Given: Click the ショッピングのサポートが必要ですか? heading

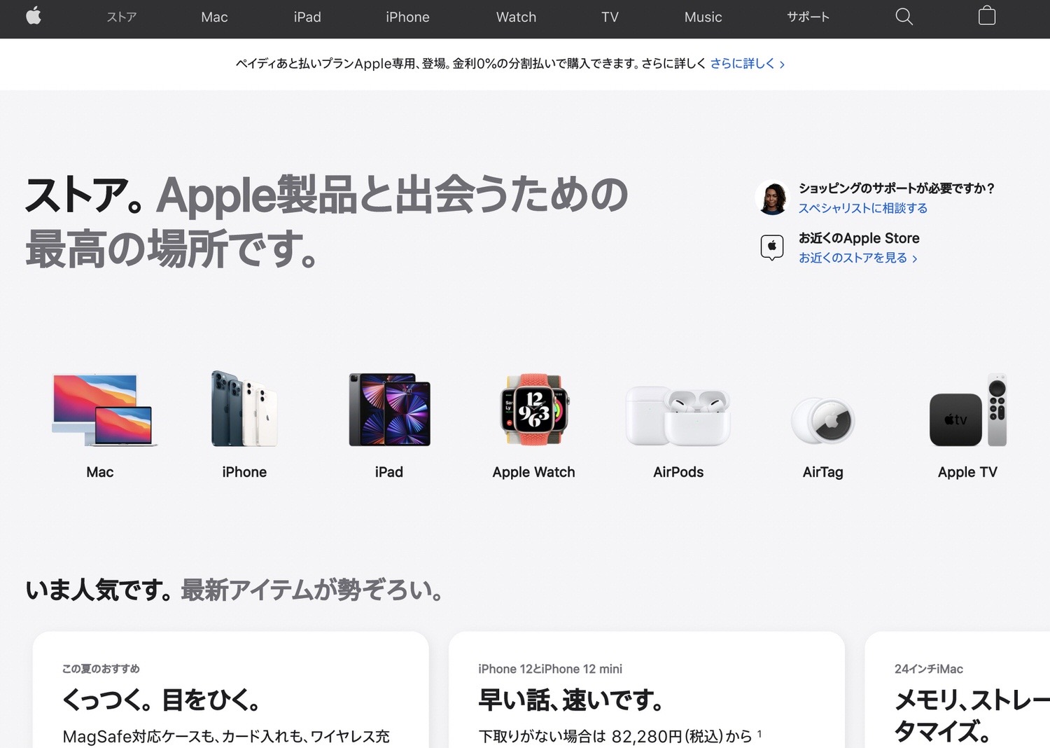Looking at the screenshot, I should coord(897,188).
